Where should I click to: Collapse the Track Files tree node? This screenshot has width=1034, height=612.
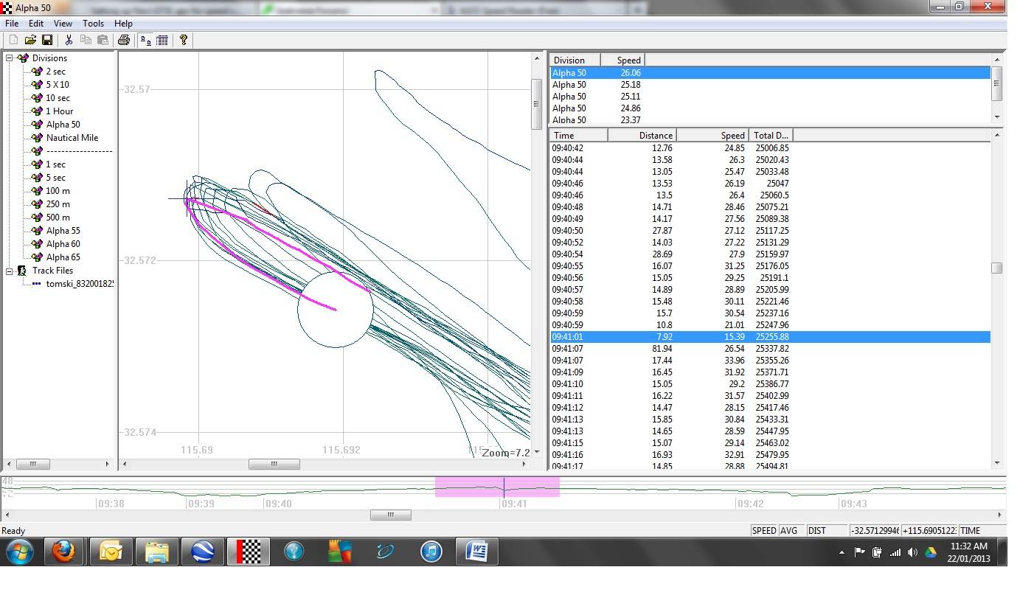tap(10, 271)
